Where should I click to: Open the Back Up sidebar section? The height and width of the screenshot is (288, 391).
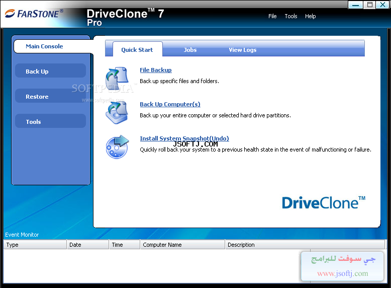coord(51,71)
